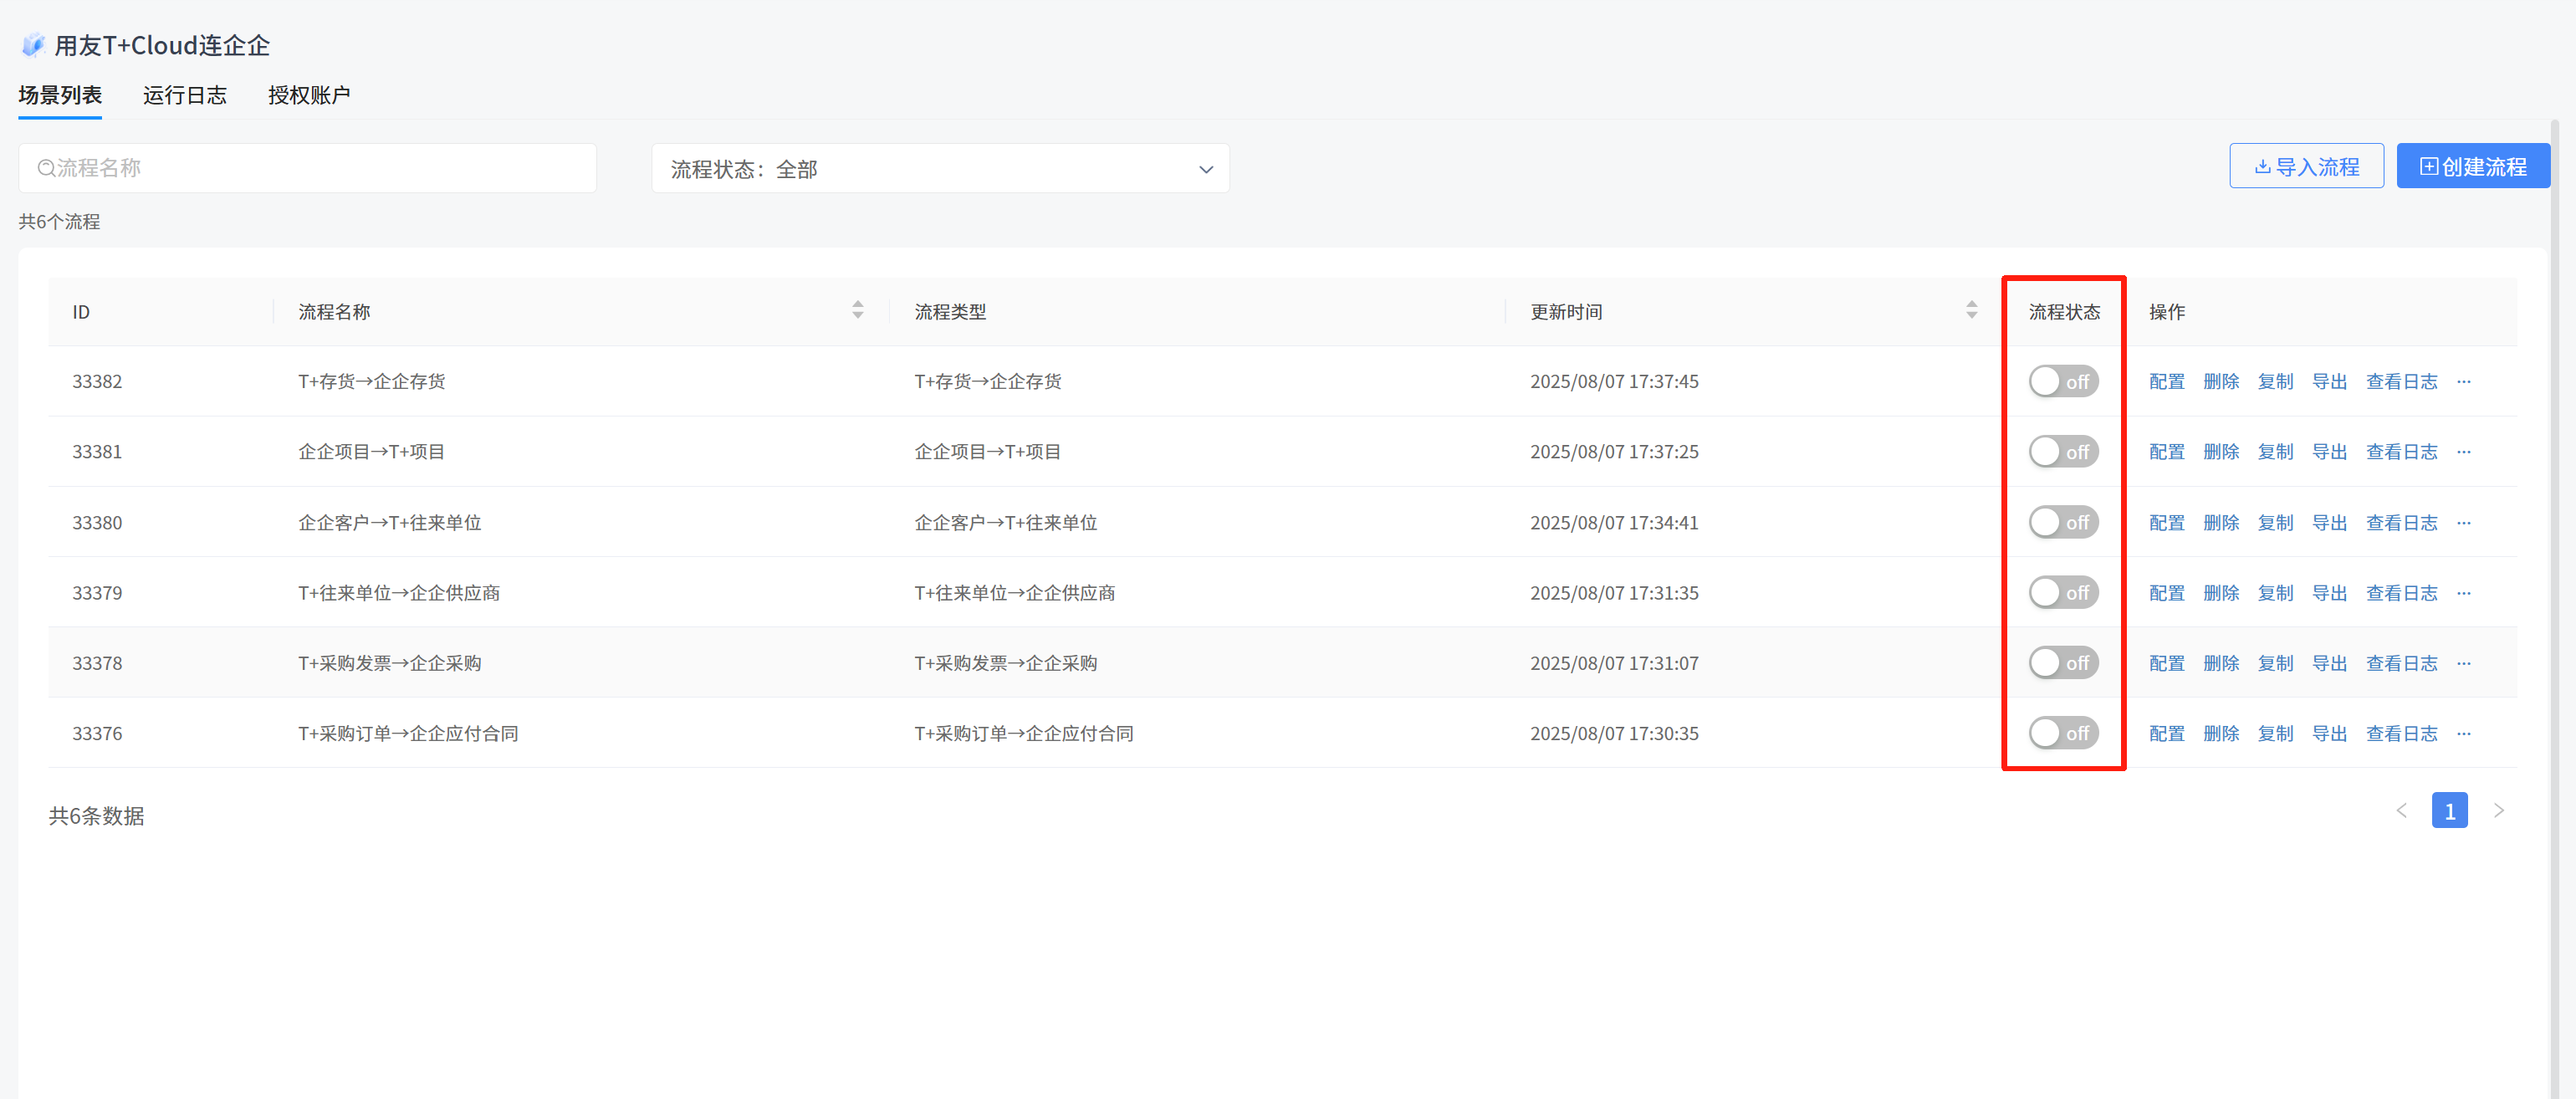Switch to 场景列表 tab
Viewport: 2576px width, 1099px height.
click(x=60, y=95)
